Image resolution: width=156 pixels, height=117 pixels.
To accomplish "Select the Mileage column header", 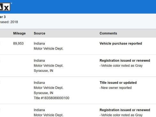I will (x=19, y=33).
